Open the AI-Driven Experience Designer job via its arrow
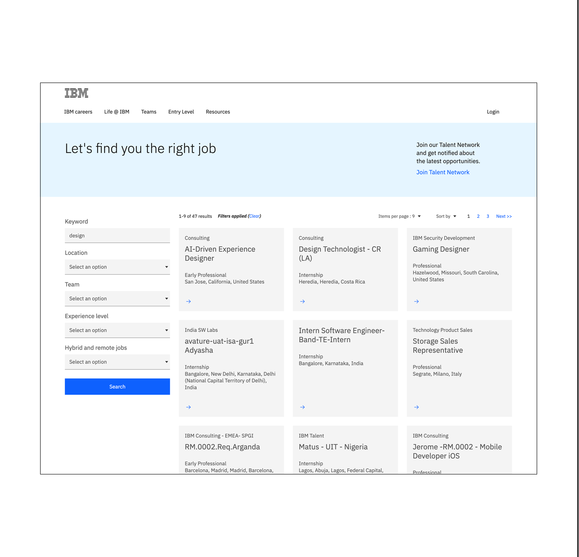This screenshot has height=557, width=579. pyautogui.click(x=188, y=301)
